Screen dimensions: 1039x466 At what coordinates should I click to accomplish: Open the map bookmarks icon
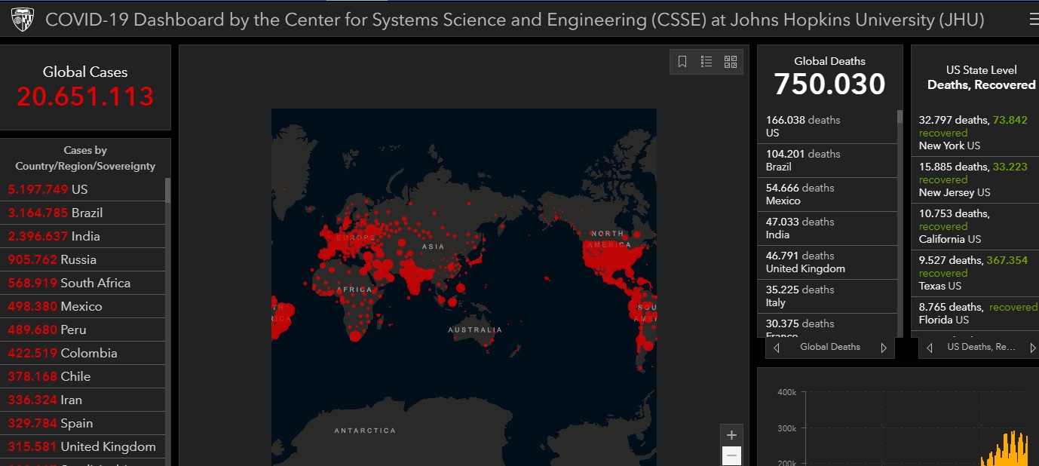[x=682, y=62]
